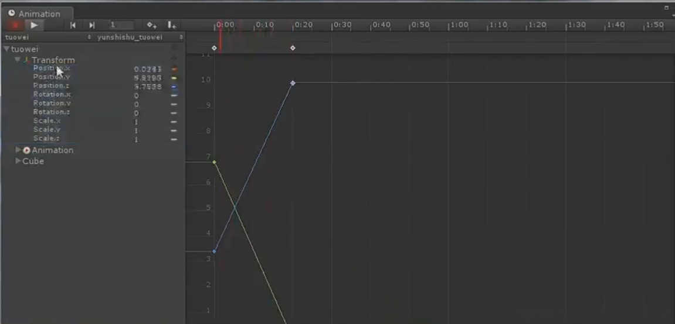Click the Rotation.x value 0
Screen dimensions: 675x324
click(x=137, y=96)
